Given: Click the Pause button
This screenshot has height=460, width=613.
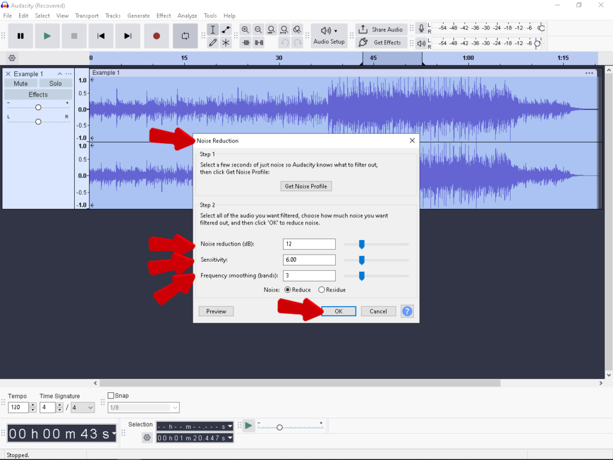Looking at the screenshot, I should [x=20, y=36].
